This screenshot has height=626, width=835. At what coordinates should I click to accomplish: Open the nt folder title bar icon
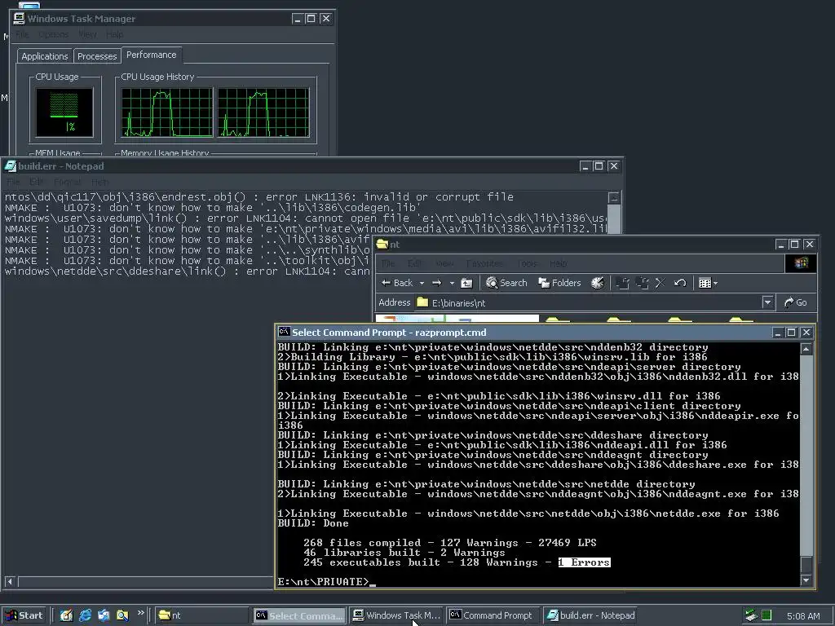(382, 245)
